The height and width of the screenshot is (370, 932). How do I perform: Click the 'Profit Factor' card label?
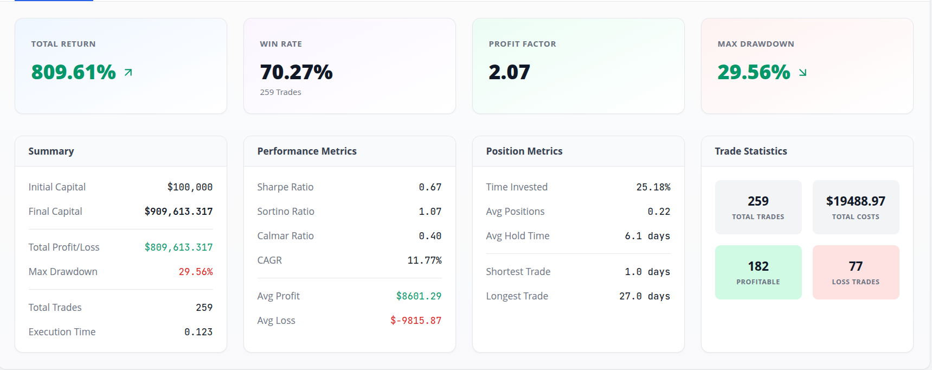522,44
